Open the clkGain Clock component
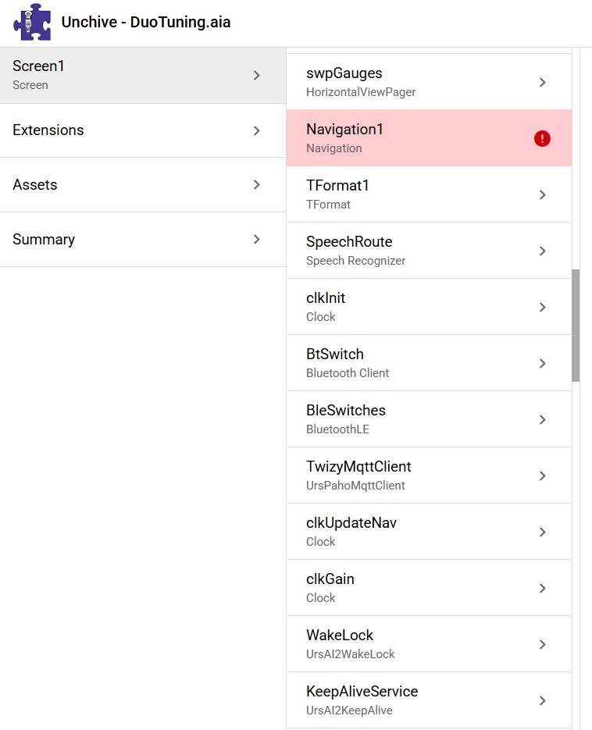 330,588
